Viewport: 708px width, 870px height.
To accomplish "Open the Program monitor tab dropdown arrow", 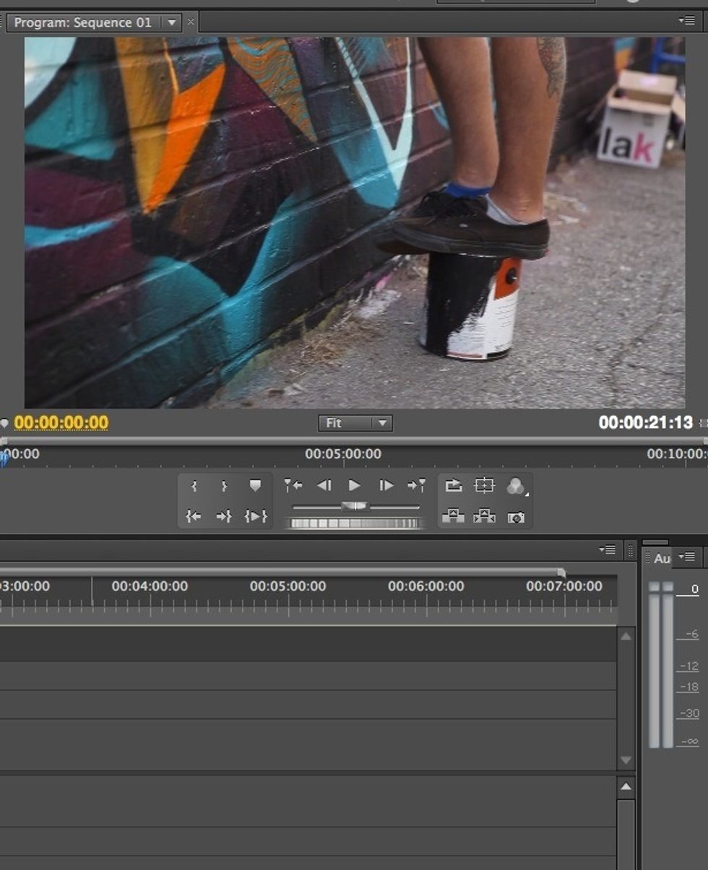I will 171,22.
